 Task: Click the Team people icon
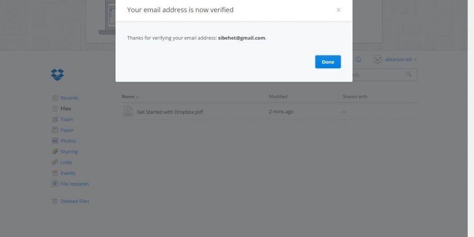point(55,120)
